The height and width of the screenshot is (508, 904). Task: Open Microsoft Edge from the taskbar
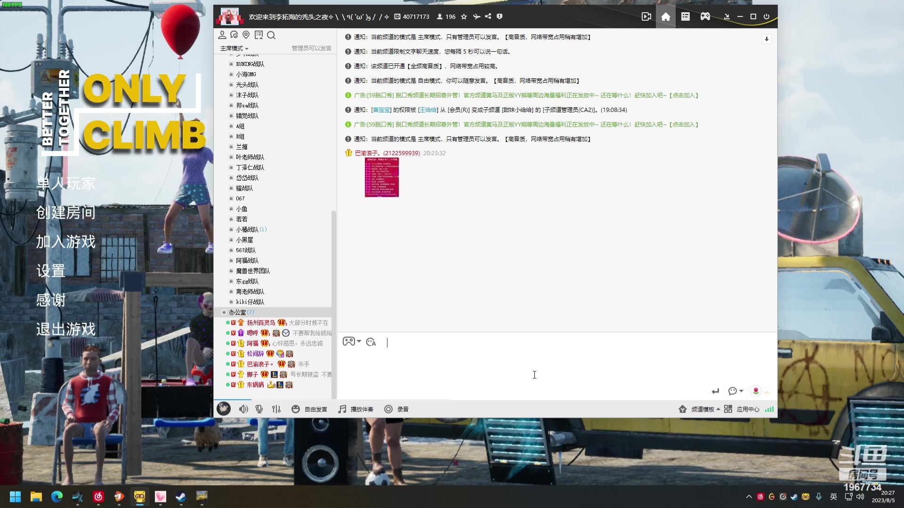pos(57,496)
